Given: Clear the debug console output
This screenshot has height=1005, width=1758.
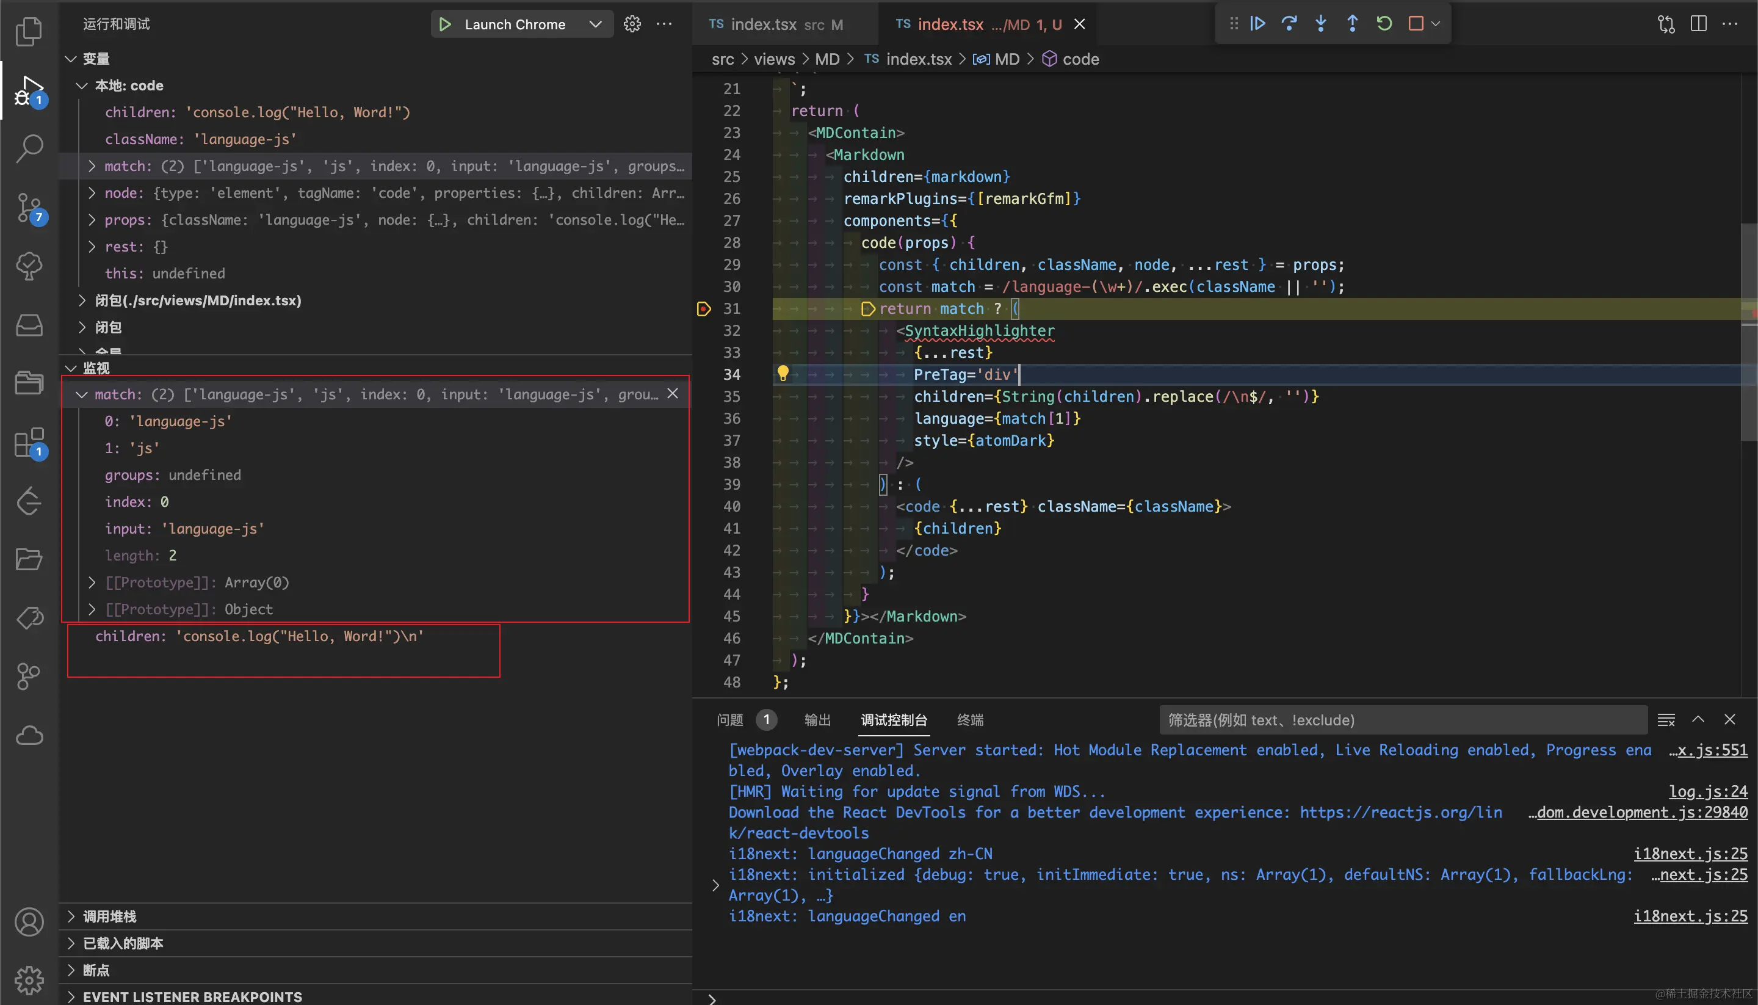Looking at the screenshot, I should 1666,720.
